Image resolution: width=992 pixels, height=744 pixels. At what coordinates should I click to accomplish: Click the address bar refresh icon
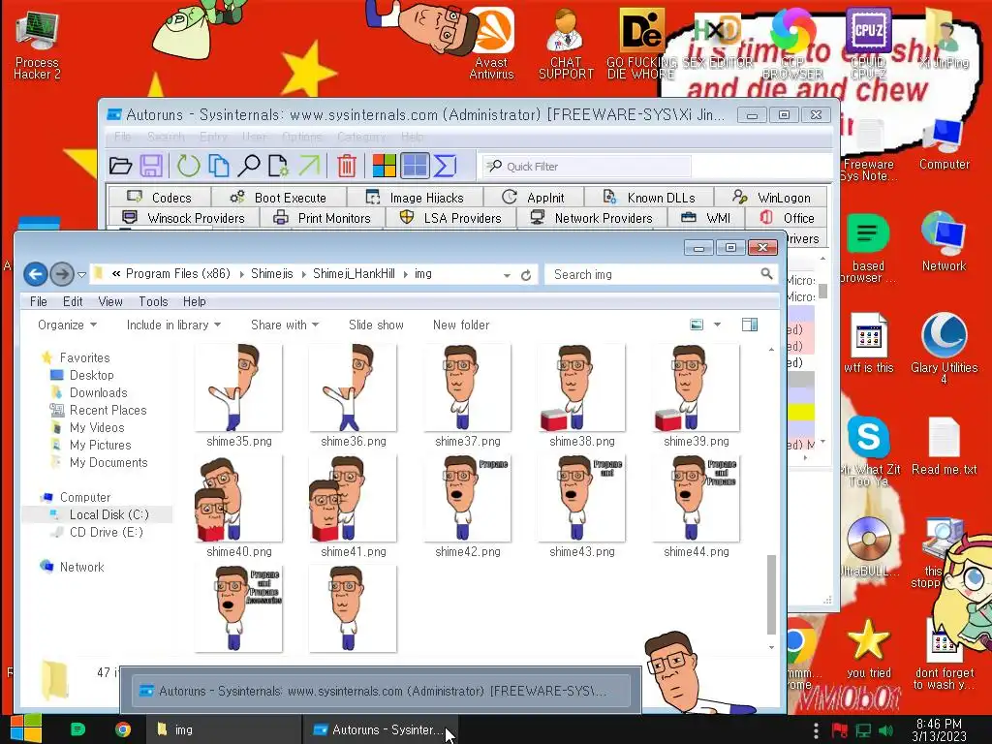526,275
